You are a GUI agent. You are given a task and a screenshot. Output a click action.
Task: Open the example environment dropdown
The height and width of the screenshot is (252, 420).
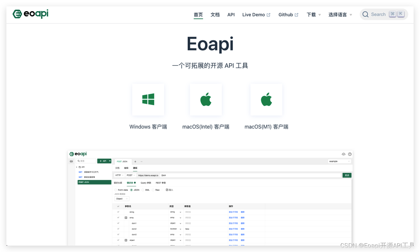(x=340, y=161)
